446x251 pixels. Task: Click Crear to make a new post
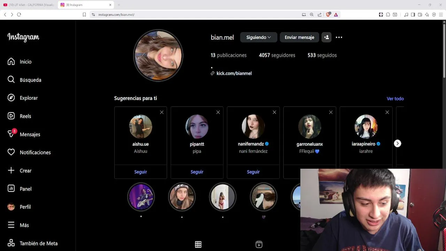(x=20, y=170)
